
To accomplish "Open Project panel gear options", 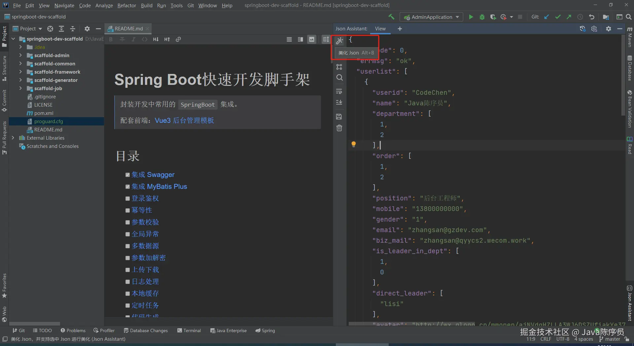I will [87, 29].
